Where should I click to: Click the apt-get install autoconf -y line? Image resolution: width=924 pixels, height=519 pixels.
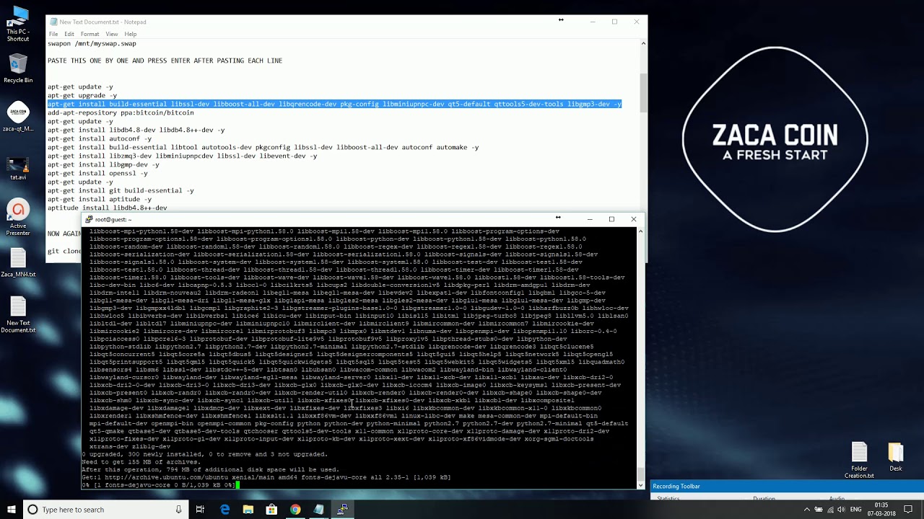pyautogui.click(x=100, y=138)
